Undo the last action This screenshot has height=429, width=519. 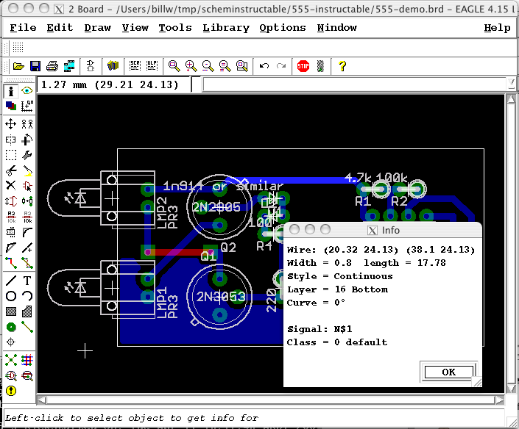tap(264, 66)
